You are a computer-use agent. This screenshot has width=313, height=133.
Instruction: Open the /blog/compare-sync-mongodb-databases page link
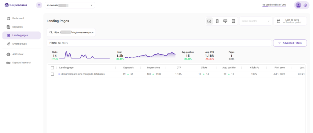pyautogui.click(x=83, y=74)
